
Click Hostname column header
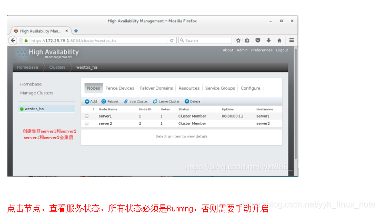(x=265, y=110)
